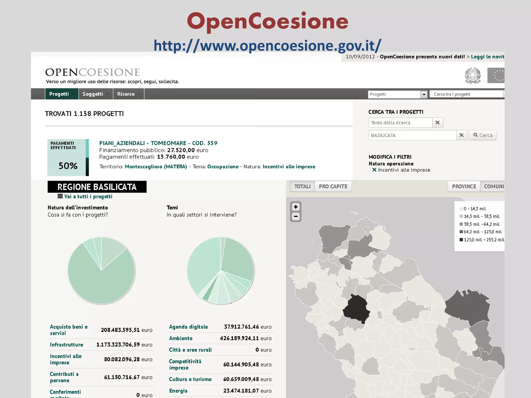531x398 pixels.
Task: Click the 'REGIONE BASILICATA' title banner
Action: coord(97,187)
